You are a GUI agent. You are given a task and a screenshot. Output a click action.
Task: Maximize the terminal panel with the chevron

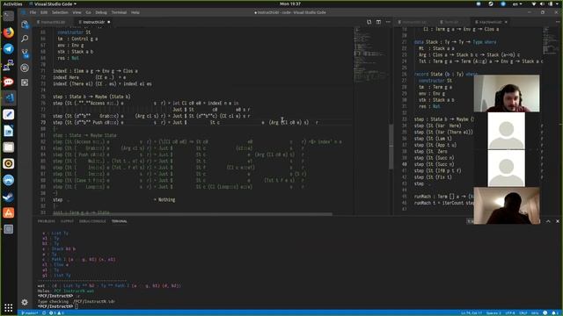[x=548, y=221]
